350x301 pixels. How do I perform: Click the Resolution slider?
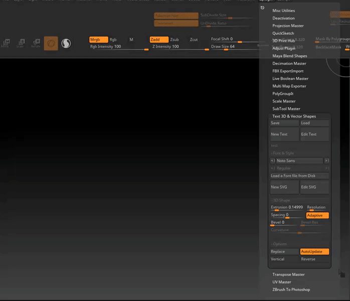(317, 208)
